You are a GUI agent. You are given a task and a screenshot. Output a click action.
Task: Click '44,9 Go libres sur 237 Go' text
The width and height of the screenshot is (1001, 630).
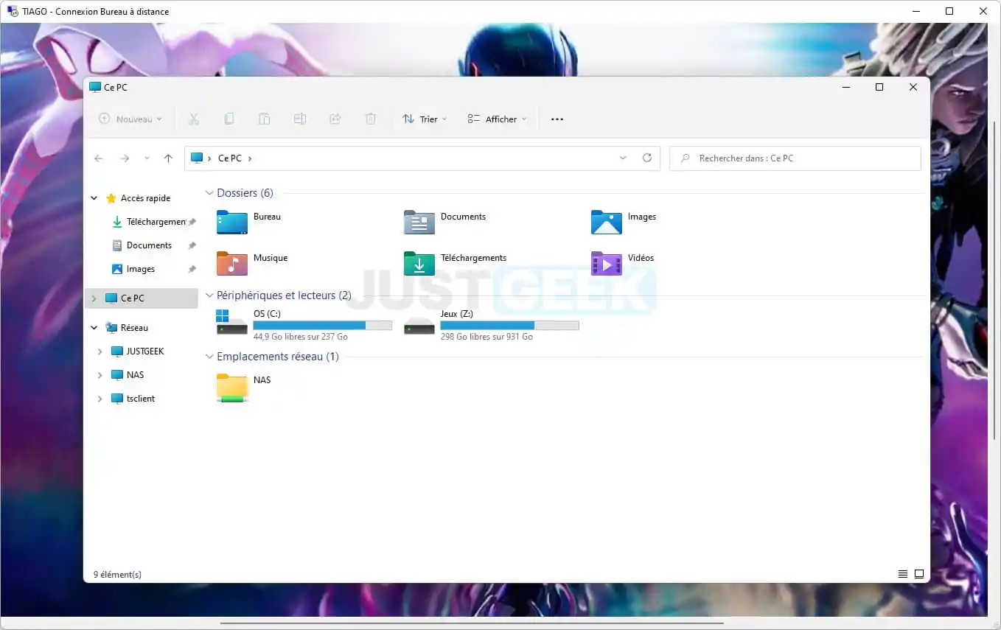pos(301,337)
